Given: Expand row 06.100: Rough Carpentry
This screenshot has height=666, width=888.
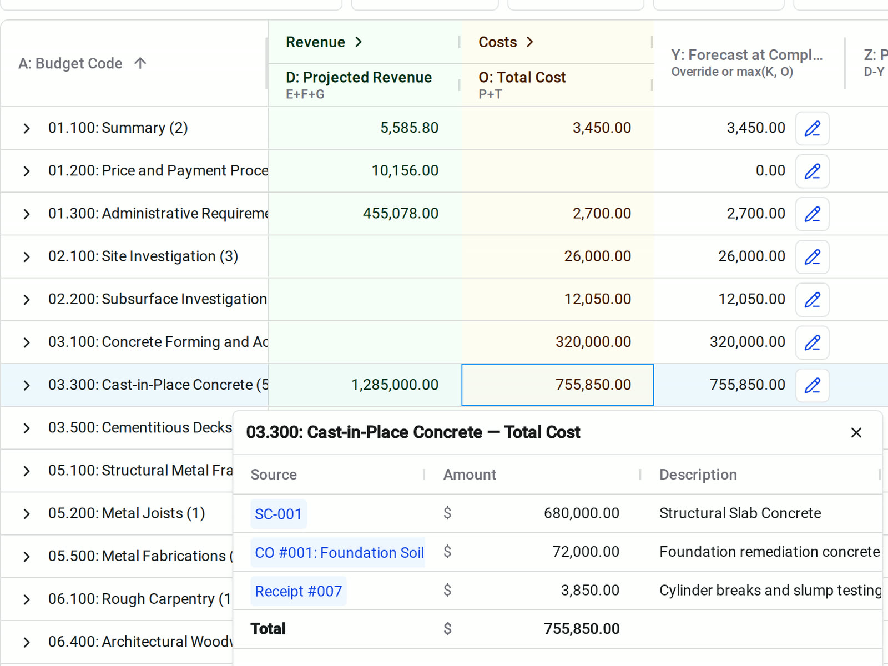Looking at the screenshot, I should click(x=26, y=599).
